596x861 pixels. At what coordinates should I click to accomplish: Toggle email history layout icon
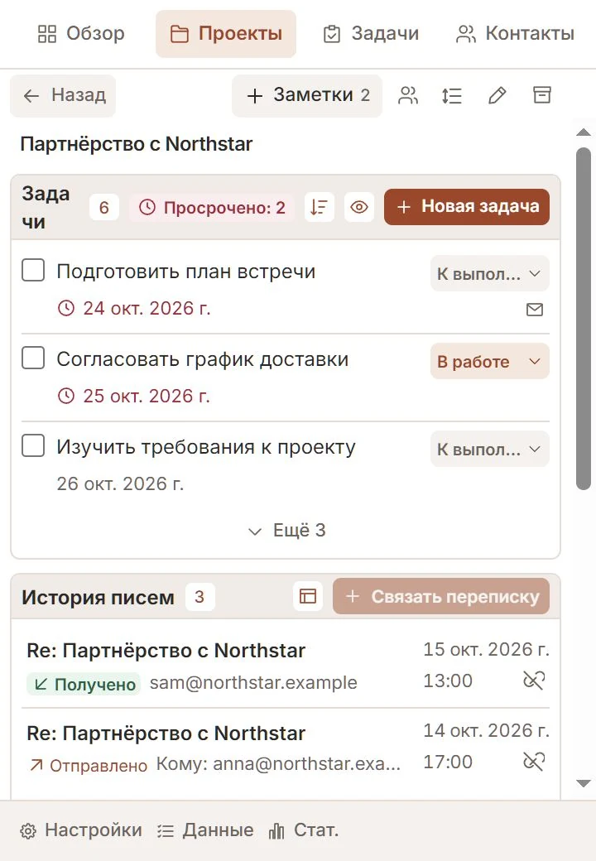click(x=308, y=596)
